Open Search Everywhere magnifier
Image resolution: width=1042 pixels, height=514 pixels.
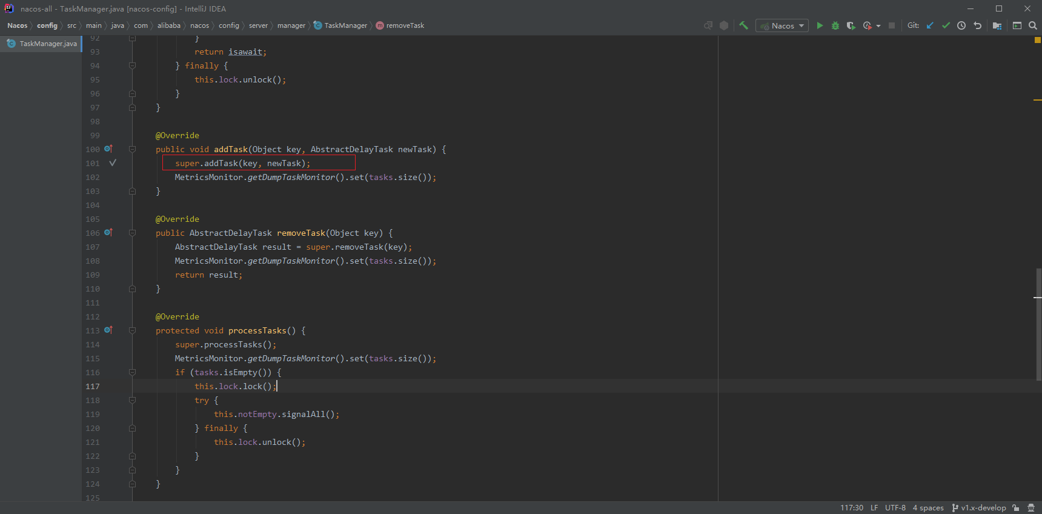(x=1033, y=25)
